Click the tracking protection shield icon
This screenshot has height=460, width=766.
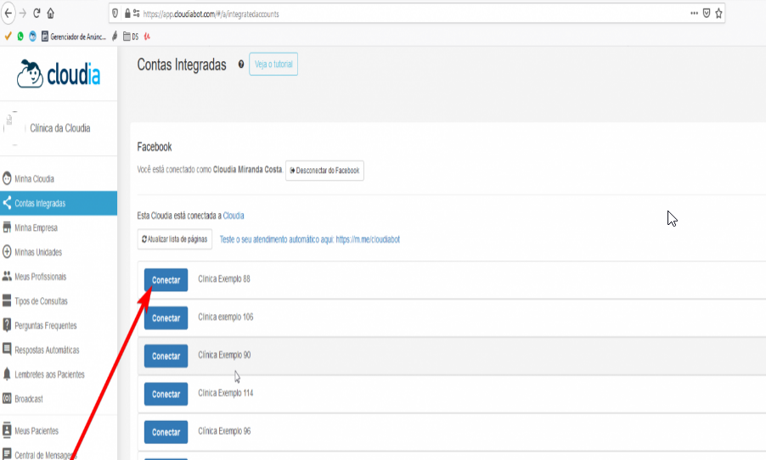tap(115, 14)
